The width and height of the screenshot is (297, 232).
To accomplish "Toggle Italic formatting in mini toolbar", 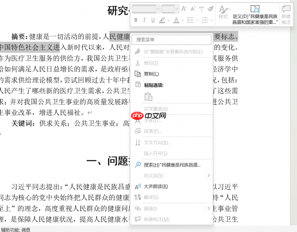I will pos(144,20).
